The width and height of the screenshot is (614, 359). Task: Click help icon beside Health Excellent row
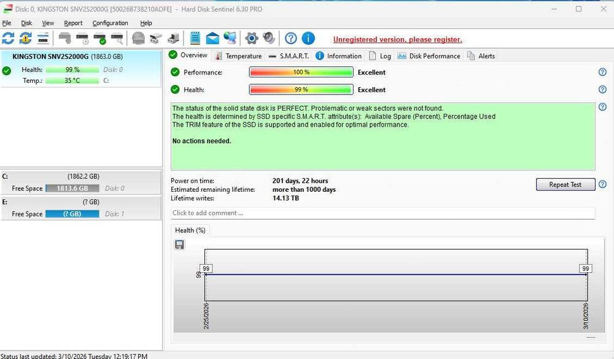click(603, 89)
